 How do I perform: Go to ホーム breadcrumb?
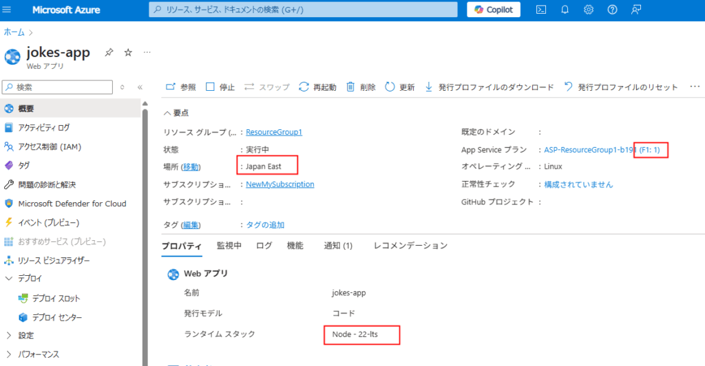pos(14,32)
